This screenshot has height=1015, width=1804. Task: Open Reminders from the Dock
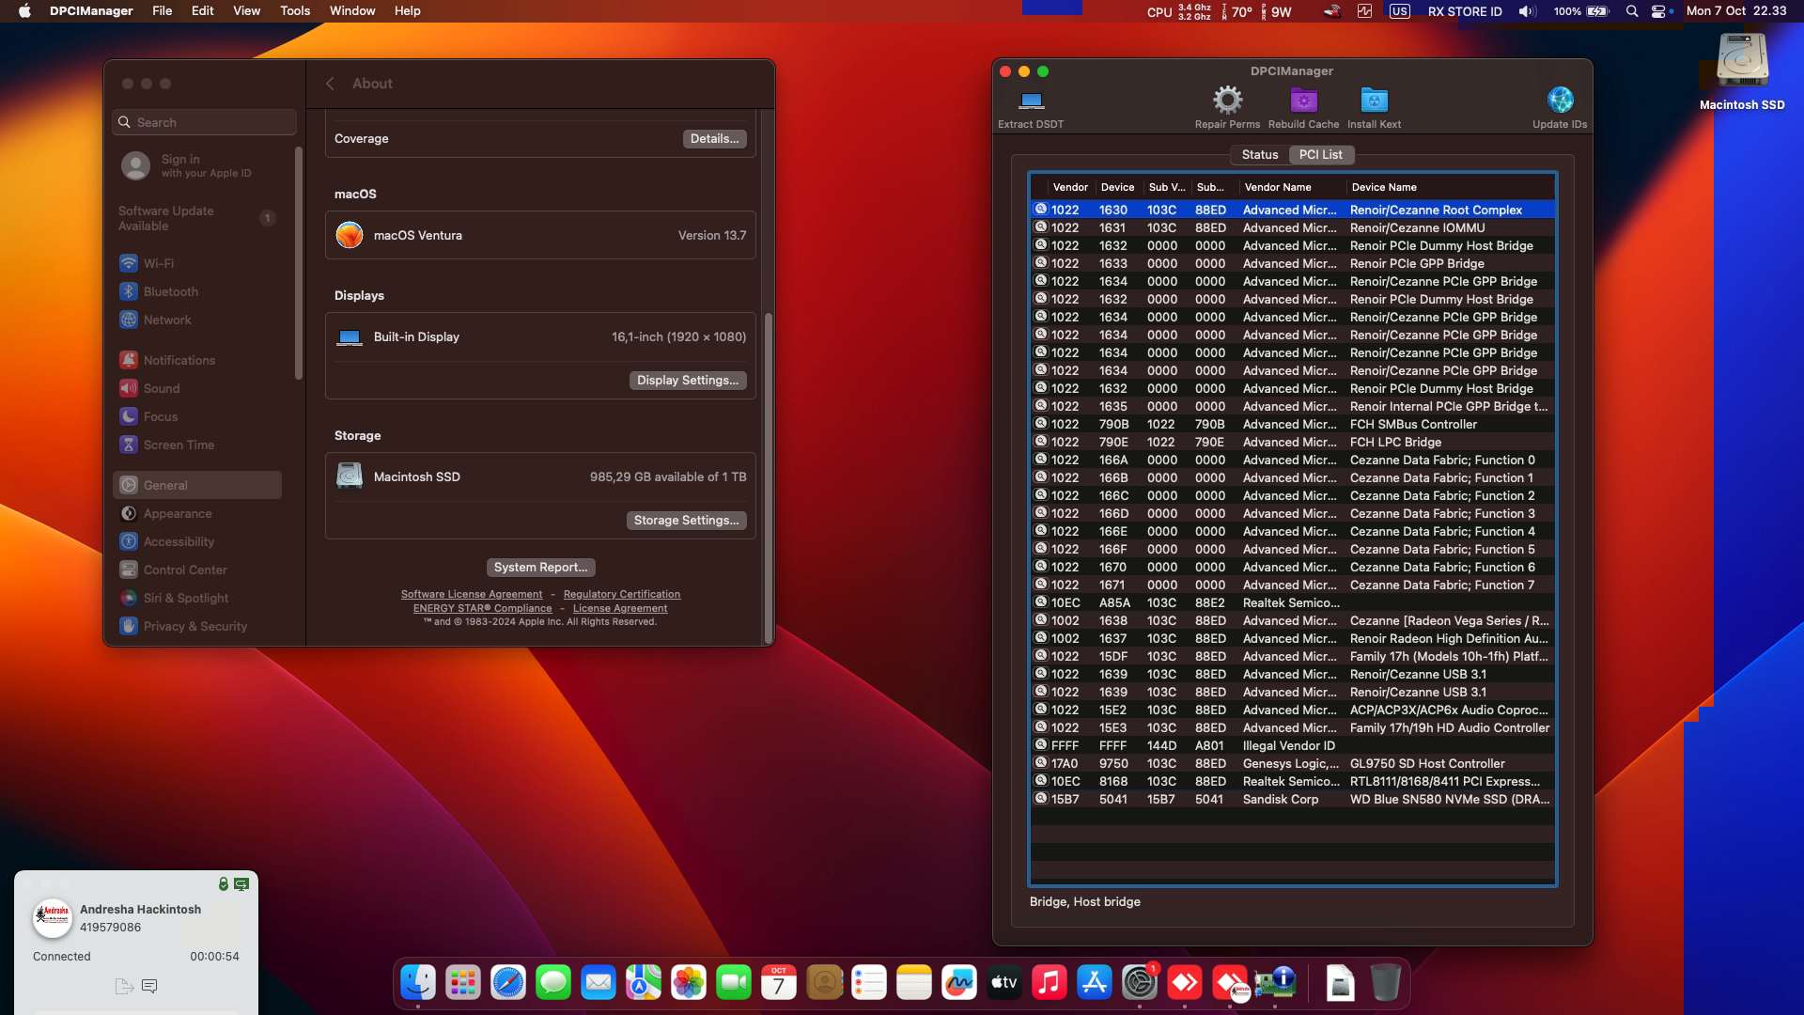point(869,983)
